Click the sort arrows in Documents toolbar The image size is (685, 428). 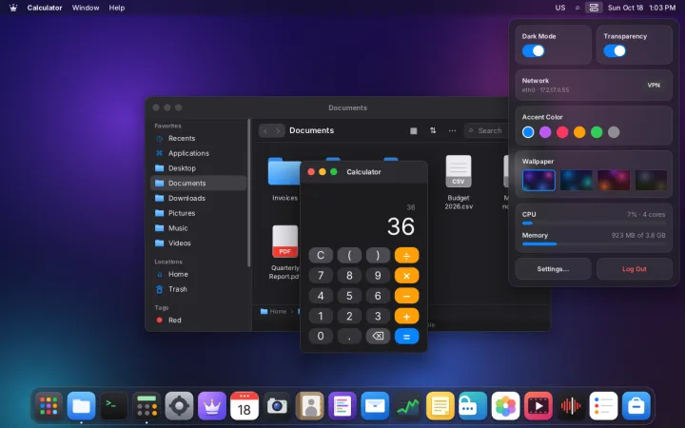(x=433, y=130)
